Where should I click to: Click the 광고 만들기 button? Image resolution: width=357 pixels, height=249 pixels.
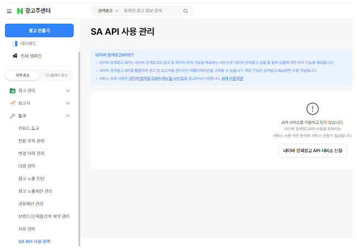39,30
